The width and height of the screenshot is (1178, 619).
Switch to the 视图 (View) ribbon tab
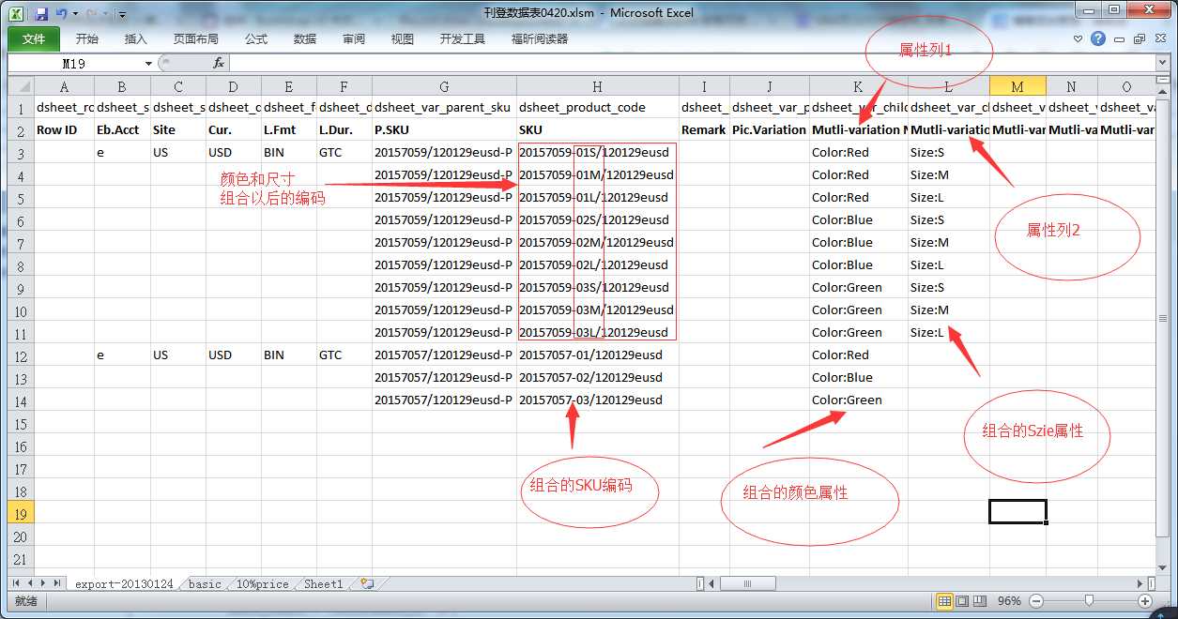403,38
